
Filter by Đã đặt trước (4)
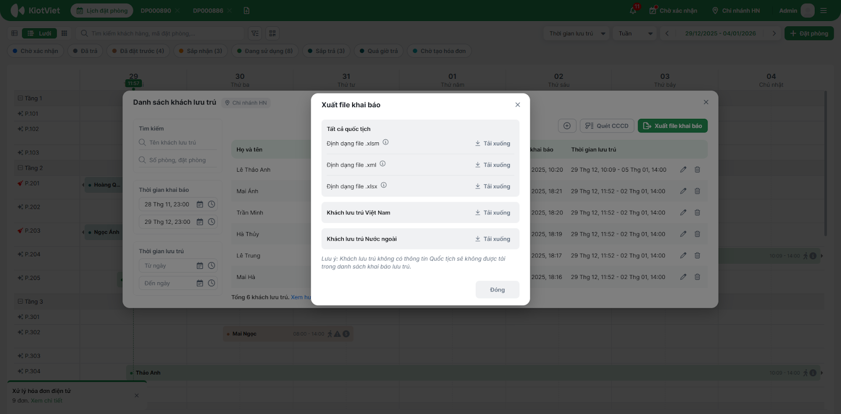tap(138, 51)
